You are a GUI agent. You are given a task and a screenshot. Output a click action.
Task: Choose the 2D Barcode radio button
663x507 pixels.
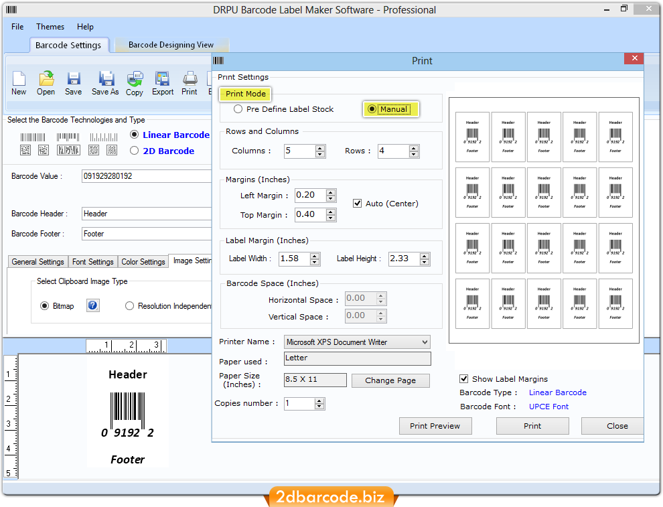135,151
